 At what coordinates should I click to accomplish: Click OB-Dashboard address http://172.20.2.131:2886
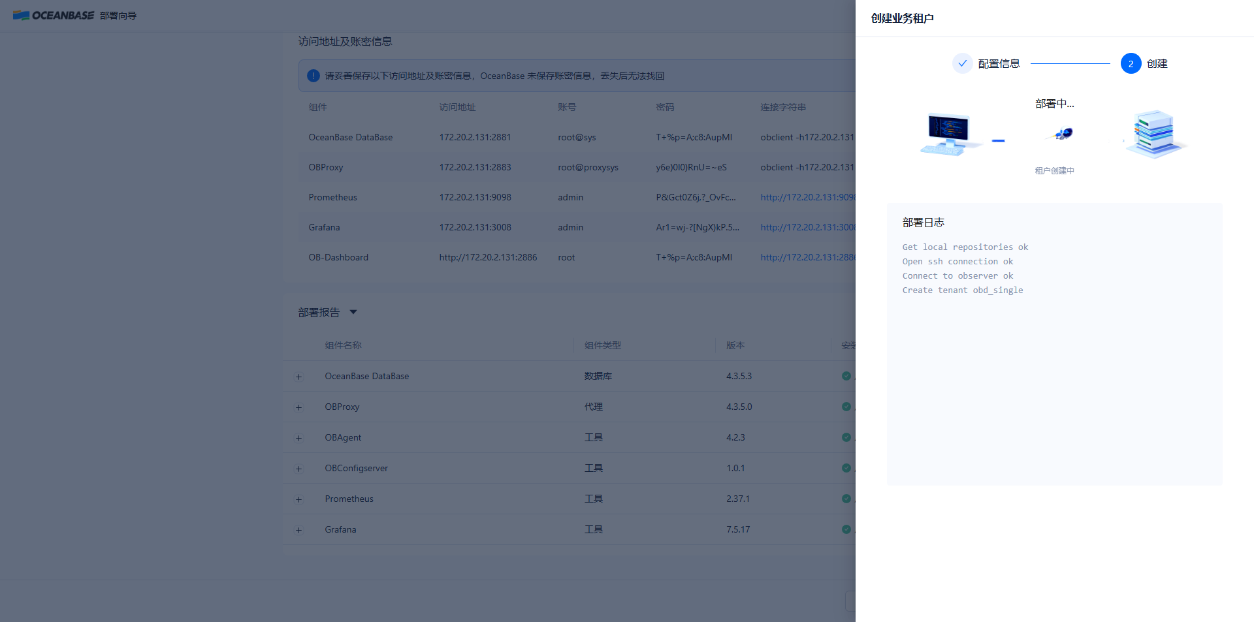coord(488,257)
